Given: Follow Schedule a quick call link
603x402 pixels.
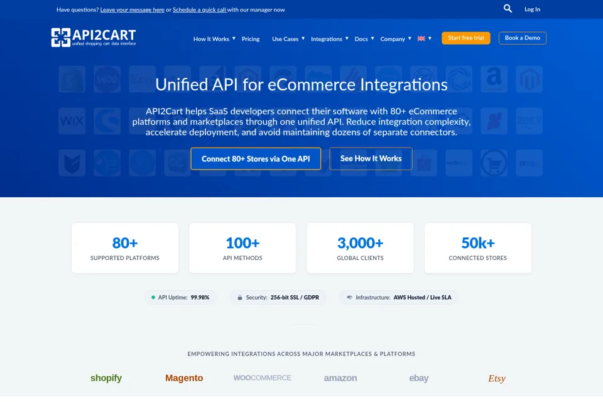Looking at the screenshot, I should tap(200, 9).
